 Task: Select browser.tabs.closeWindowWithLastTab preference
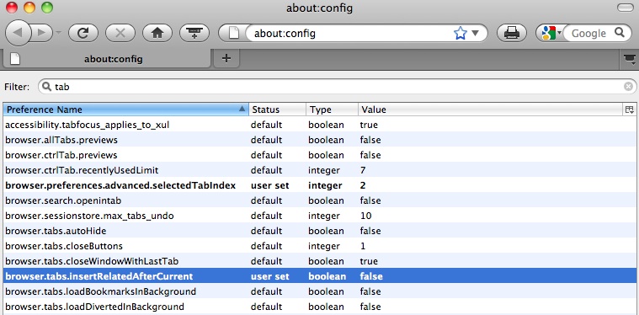point(320,261)
